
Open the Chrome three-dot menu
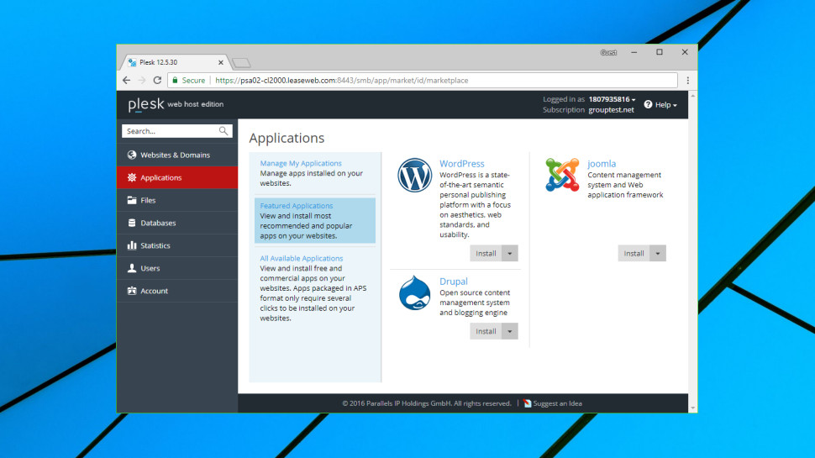[687, 80]
